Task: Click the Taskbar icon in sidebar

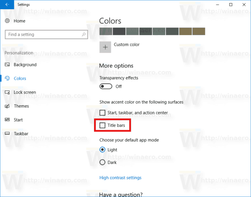Action: click(x=7, y=134)
